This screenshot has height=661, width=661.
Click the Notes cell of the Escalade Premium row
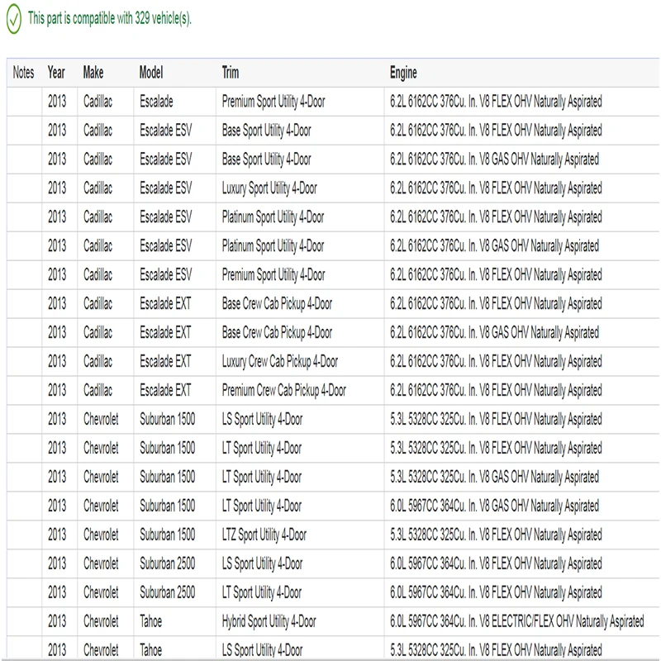24,102
